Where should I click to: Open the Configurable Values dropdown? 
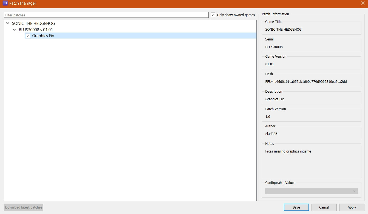pos(311,191)
